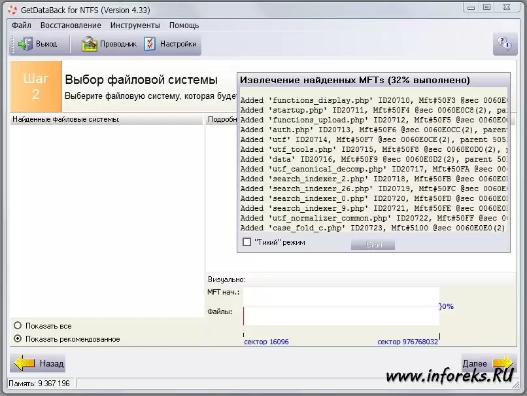Image resolution: width=527 pixels, height=396 pixels.
Task: Click the orange Шаг 2 tile
Action: (36, 86)
